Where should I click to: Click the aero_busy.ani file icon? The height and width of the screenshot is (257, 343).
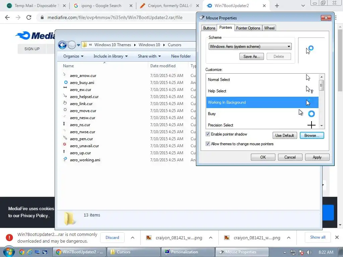(66, 82)
